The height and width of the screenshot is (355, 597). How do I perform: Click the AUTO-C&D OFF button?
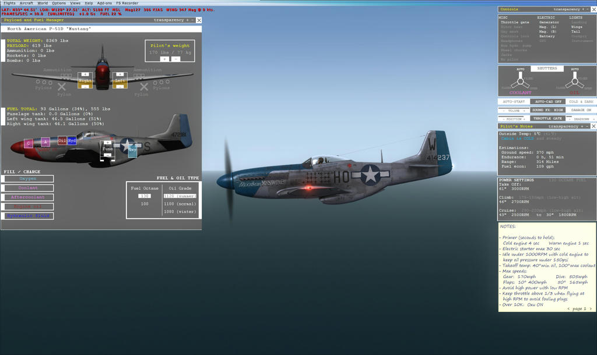(x=548, y=101)
